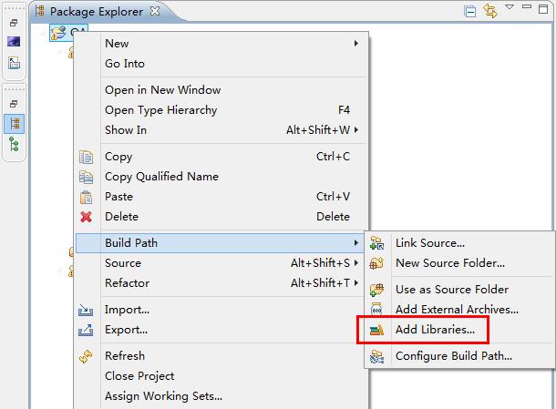
Task: Open the View Menu triangle dropdown
Action: [x=510, y=8]
